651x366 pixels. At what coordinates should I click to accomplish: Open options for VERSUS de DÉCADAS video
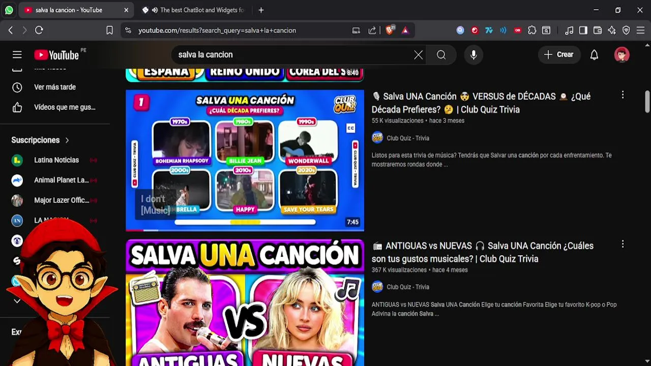coord(623,95)
